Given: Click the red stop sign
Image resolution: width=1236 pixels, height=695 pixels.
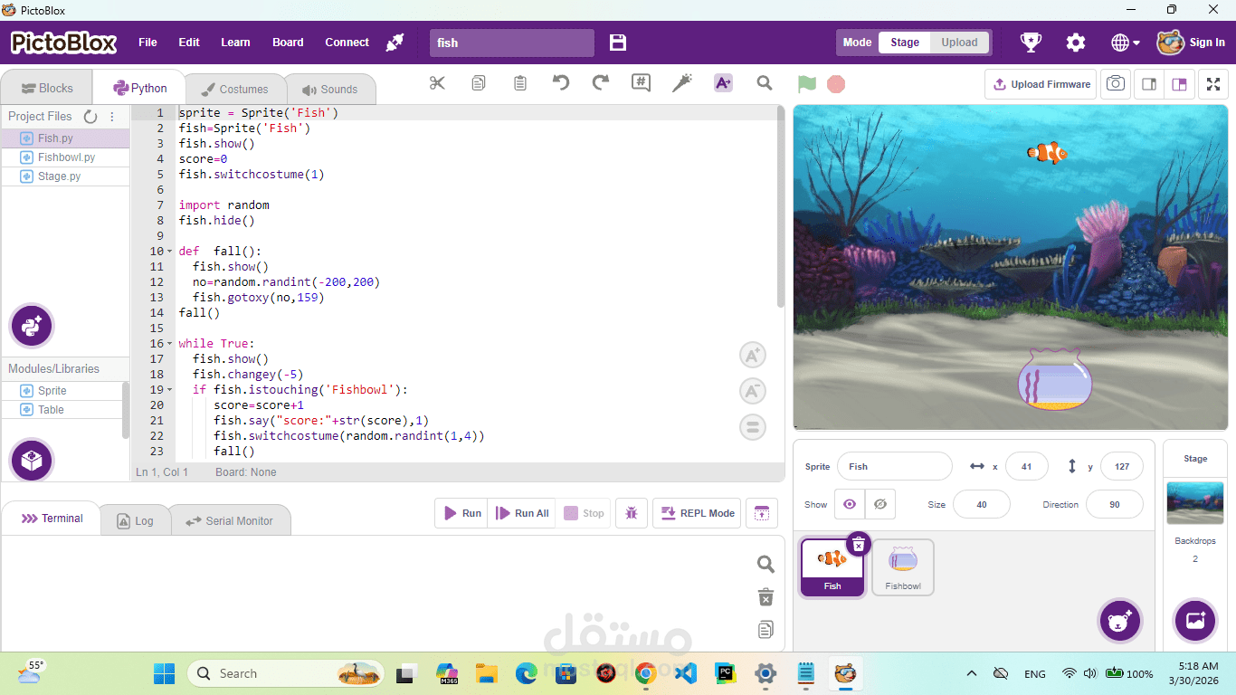Looking at the screenshot, I should click(x=836, y=84).
